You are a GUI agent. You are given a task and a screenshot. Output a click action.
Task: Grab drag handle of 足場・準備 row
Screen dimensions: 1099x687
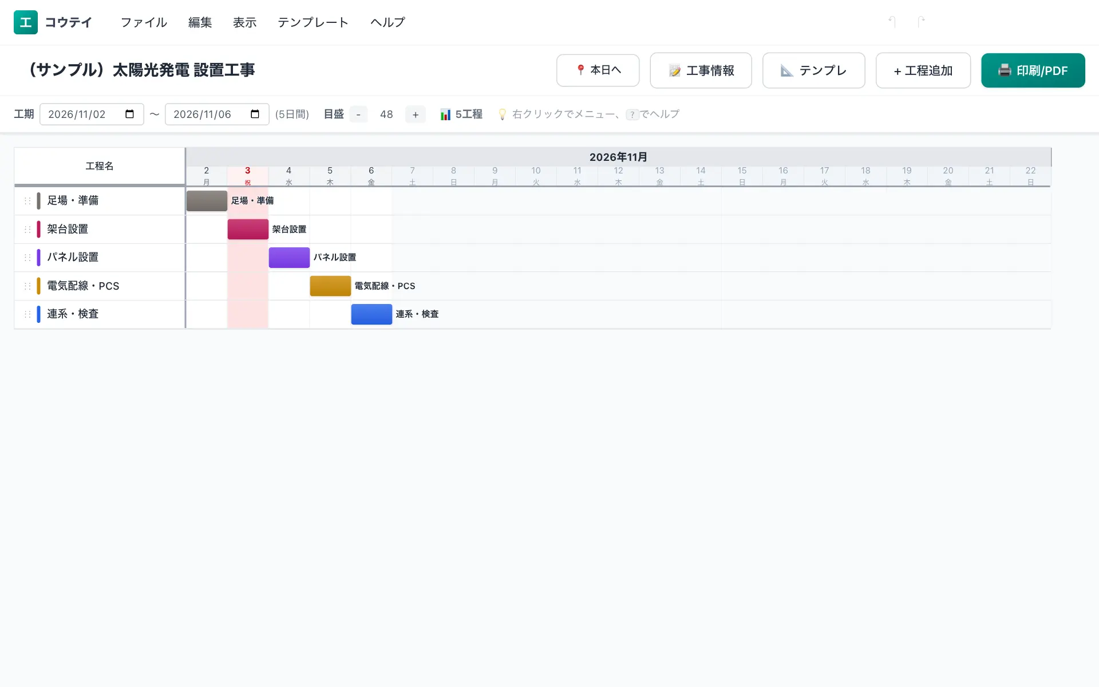click(27, 201)
